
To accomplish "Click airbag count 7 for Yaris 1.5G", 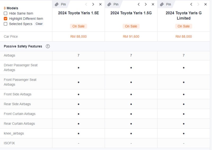I will 131,56.
